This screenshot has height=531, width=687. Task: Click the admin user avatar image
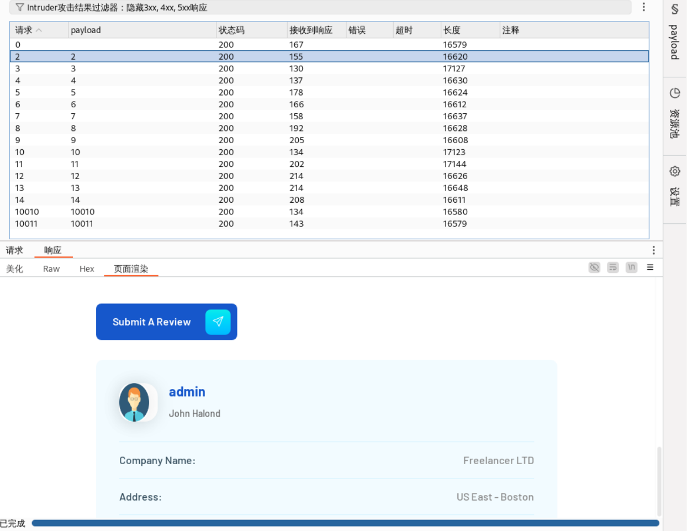[134, 402]
